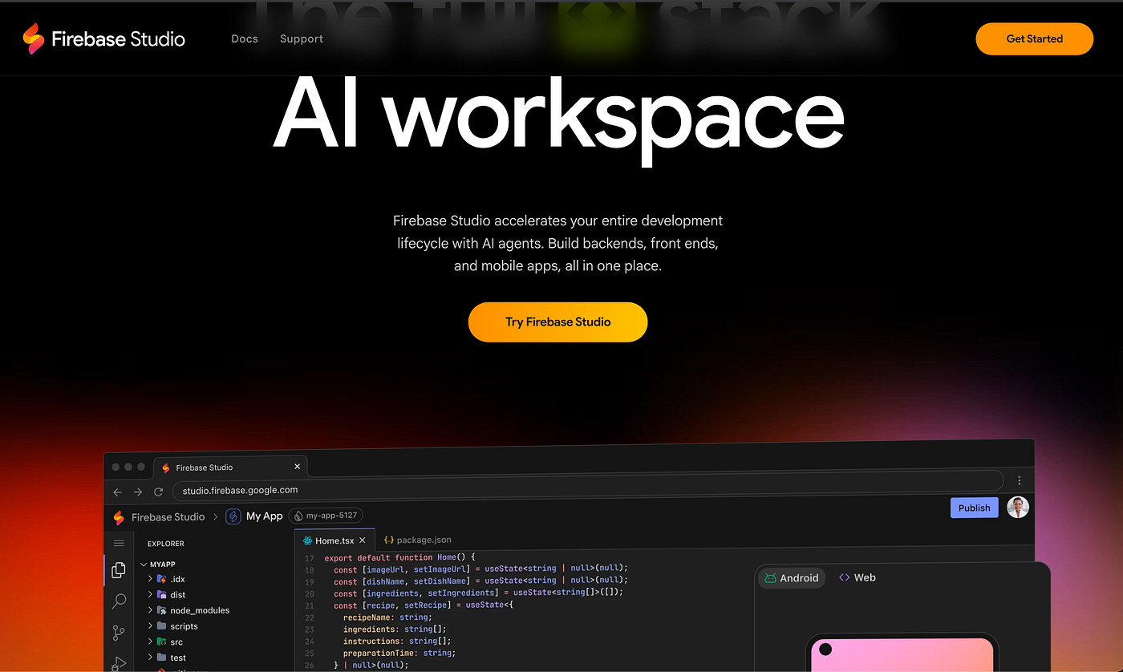Screen dimensions: 1123x672
Task: Close the Firebase Studio browser tab
Action: click(x=298, y=467)
